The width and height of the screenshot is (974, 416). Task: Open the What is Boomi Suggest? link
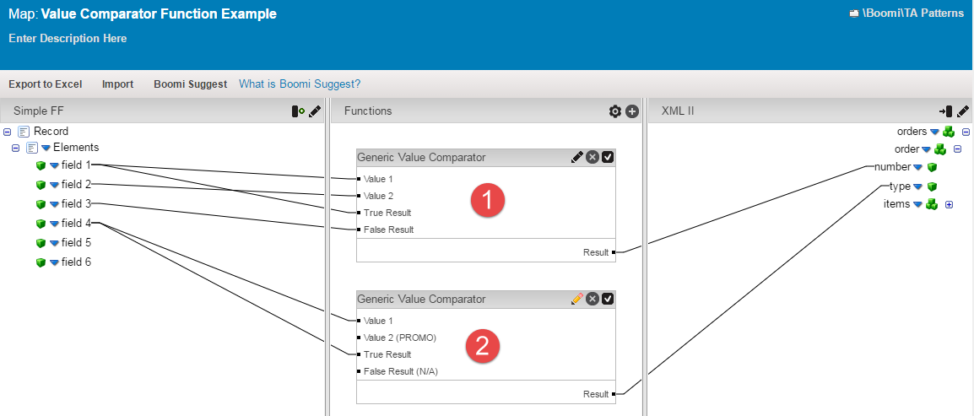(300, 84)
